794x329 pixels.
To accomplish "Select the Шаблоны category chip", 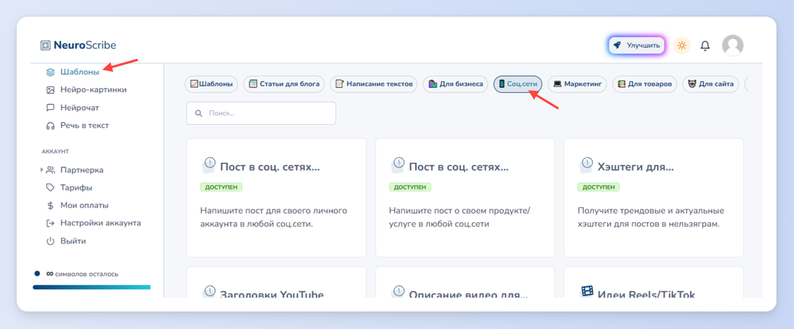I will [211, 84].
